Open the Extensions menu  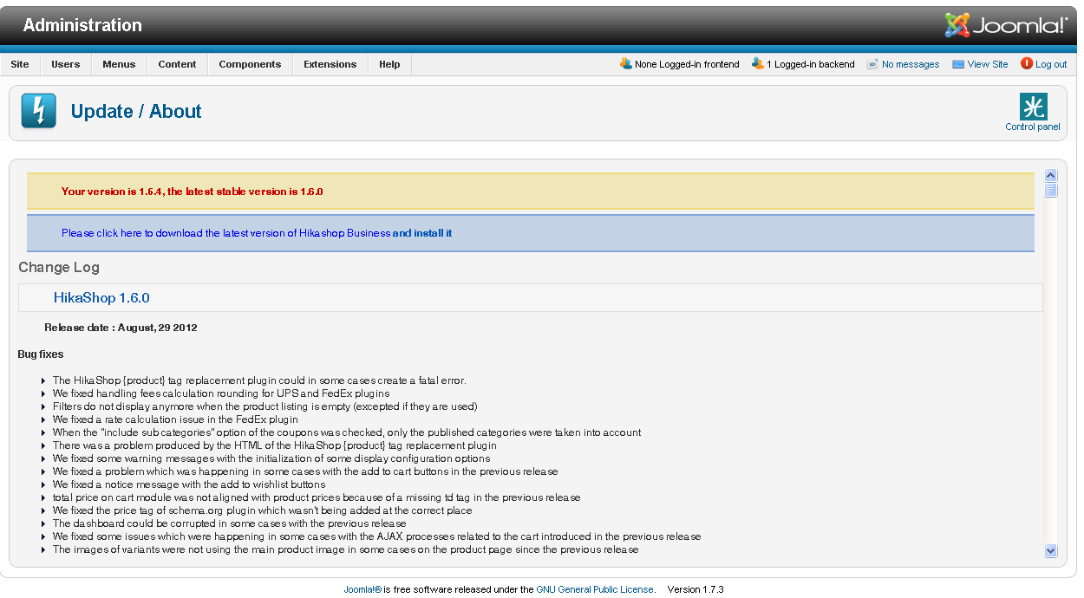coord(330,64)
